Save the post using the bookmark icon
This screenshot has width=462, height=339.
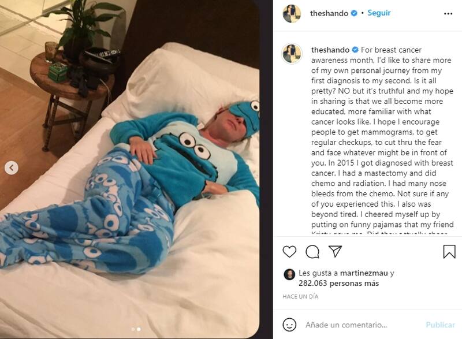449,252
